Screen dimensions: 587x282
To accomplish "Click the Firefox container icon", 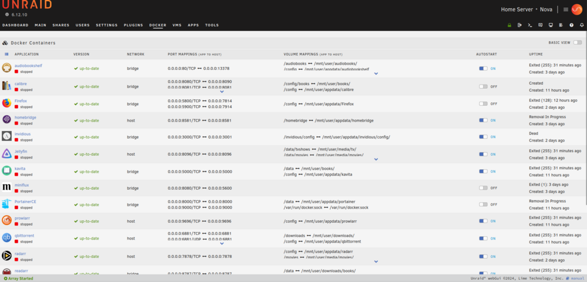I will (6, 103).
